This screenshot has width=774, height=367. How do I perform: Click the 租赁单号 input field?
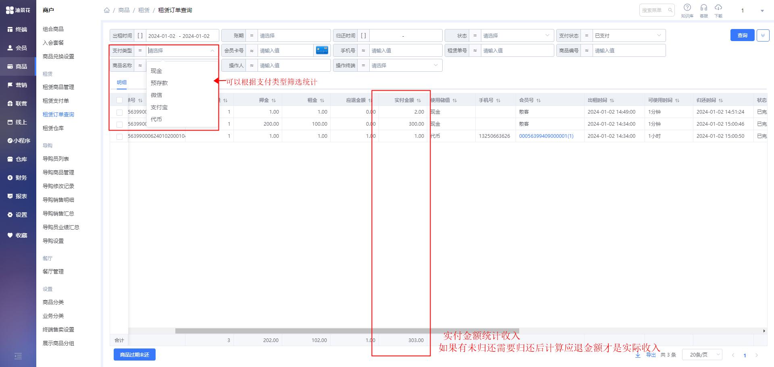coord(517,50)
